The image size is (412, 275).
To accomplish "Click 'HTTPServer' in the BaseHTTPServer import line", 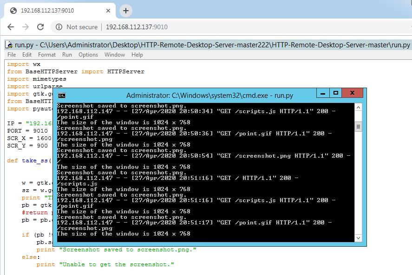I will [x=125, y=71].
